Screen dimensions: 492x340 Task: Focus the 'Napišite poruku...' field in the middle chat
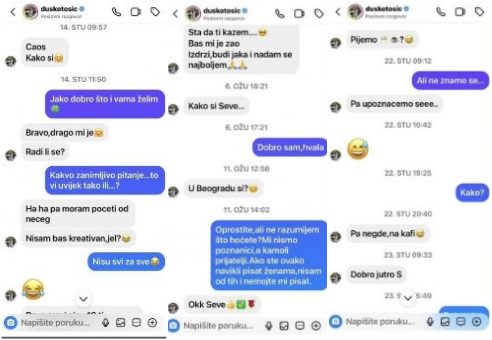click(x=218, y=326)
